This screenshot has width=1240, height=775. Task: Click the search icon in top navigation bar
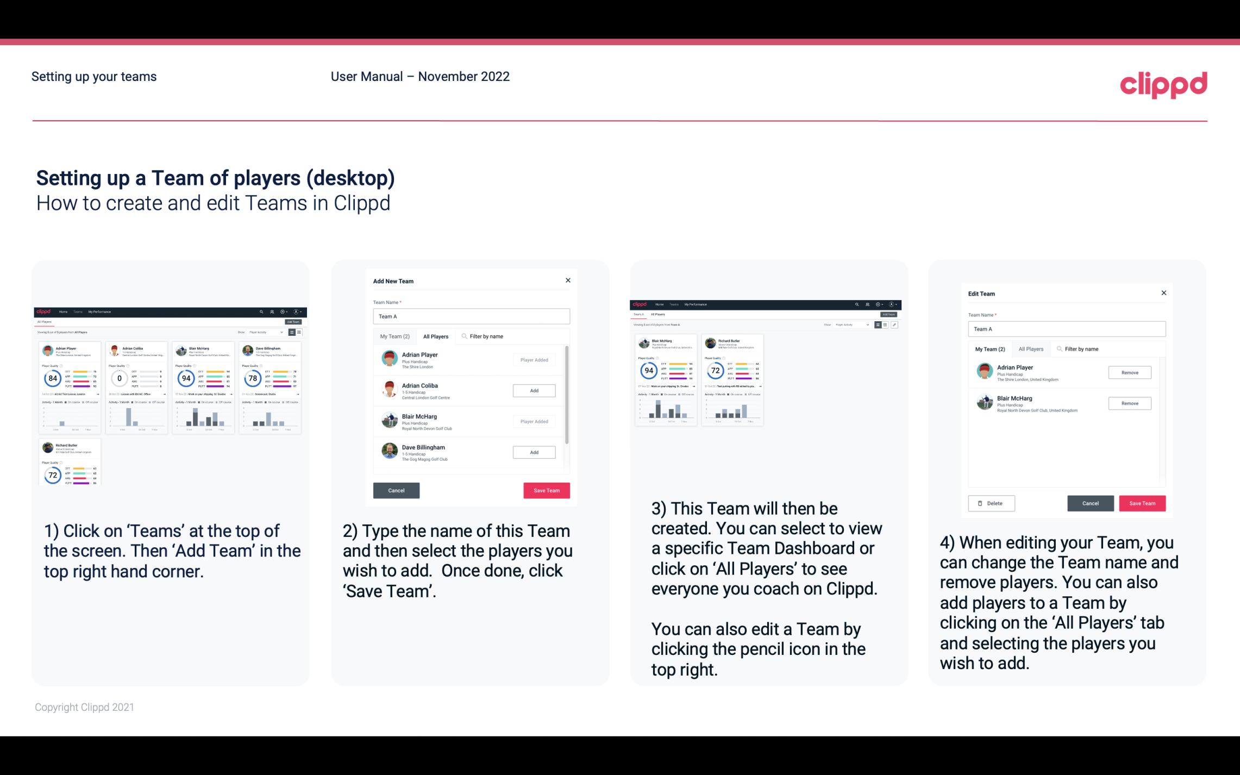[261, 311]
